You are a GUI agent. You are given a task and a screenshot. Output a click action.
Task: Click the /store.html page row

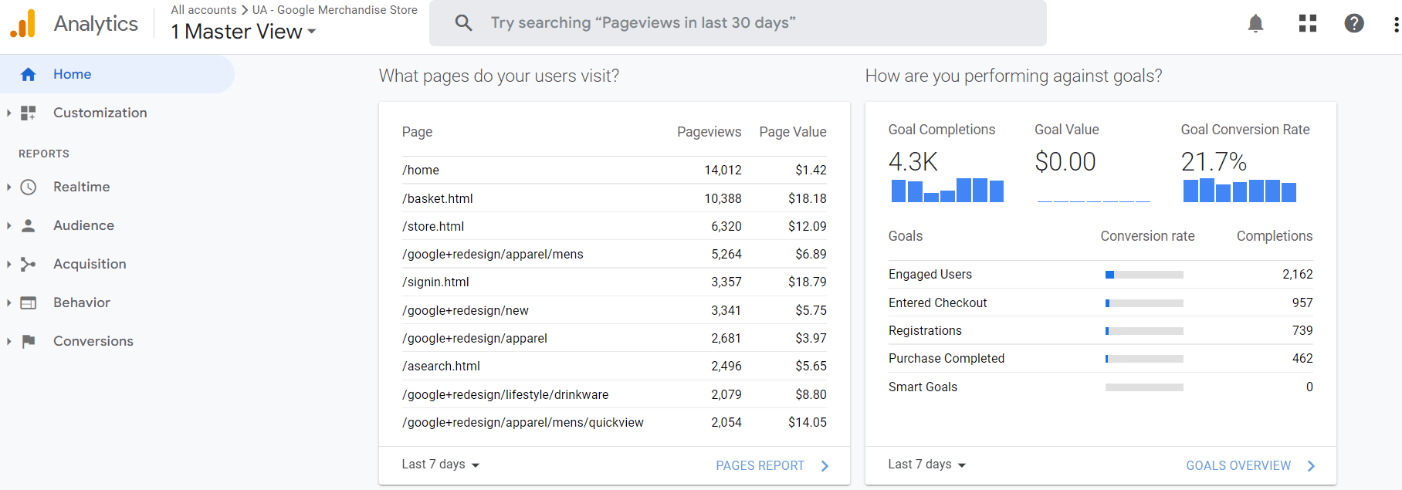tap(614, 226)
